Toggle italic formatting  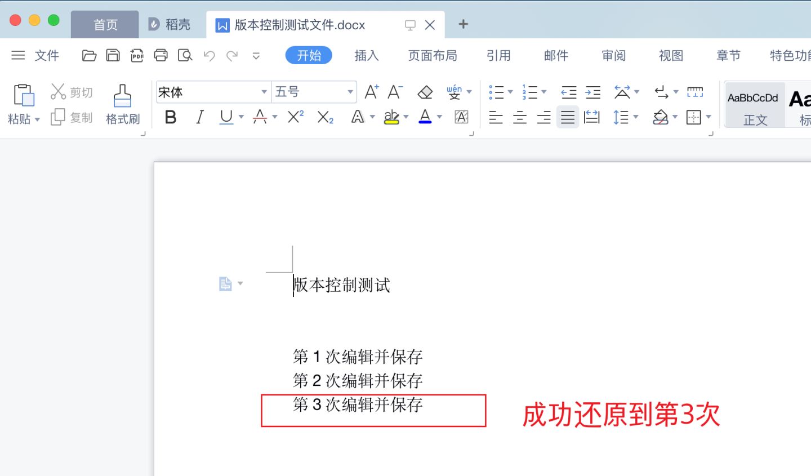[199, 117]
